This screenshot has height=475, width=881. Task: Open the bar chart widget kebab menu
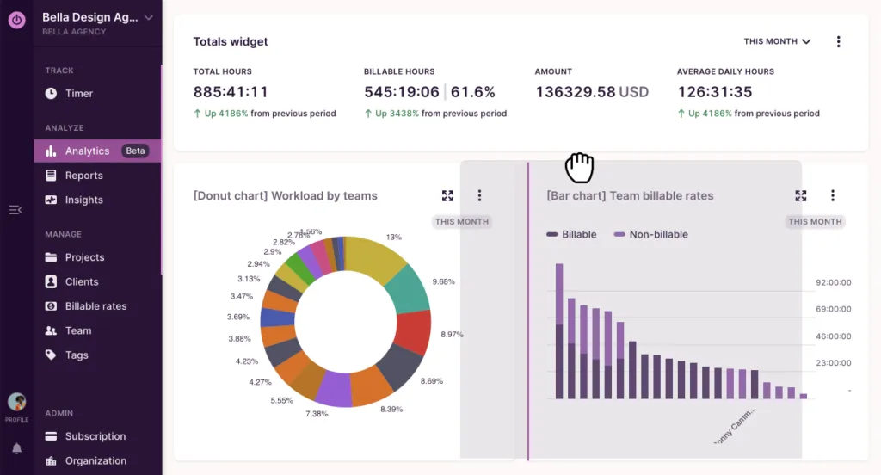pos(833,196)
